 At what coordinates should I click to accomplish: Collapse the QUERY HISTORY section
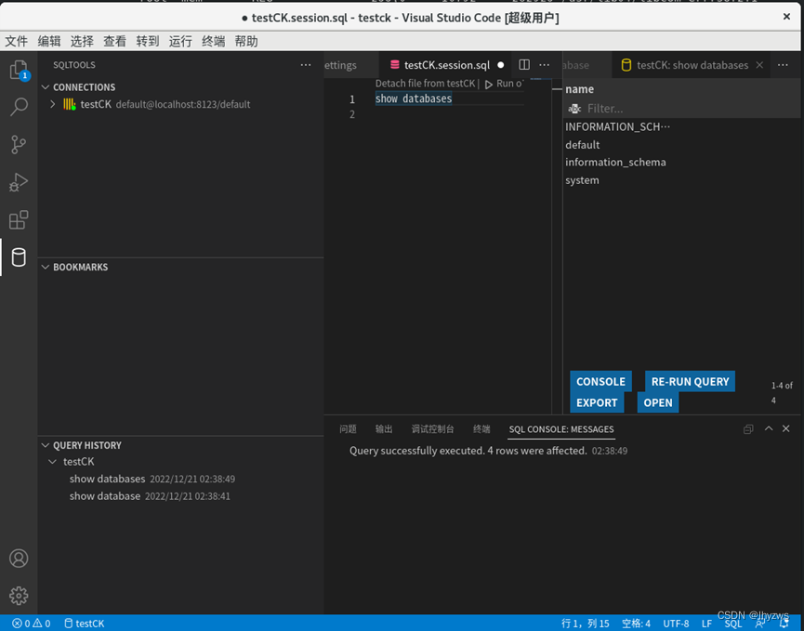pos(46,445)
